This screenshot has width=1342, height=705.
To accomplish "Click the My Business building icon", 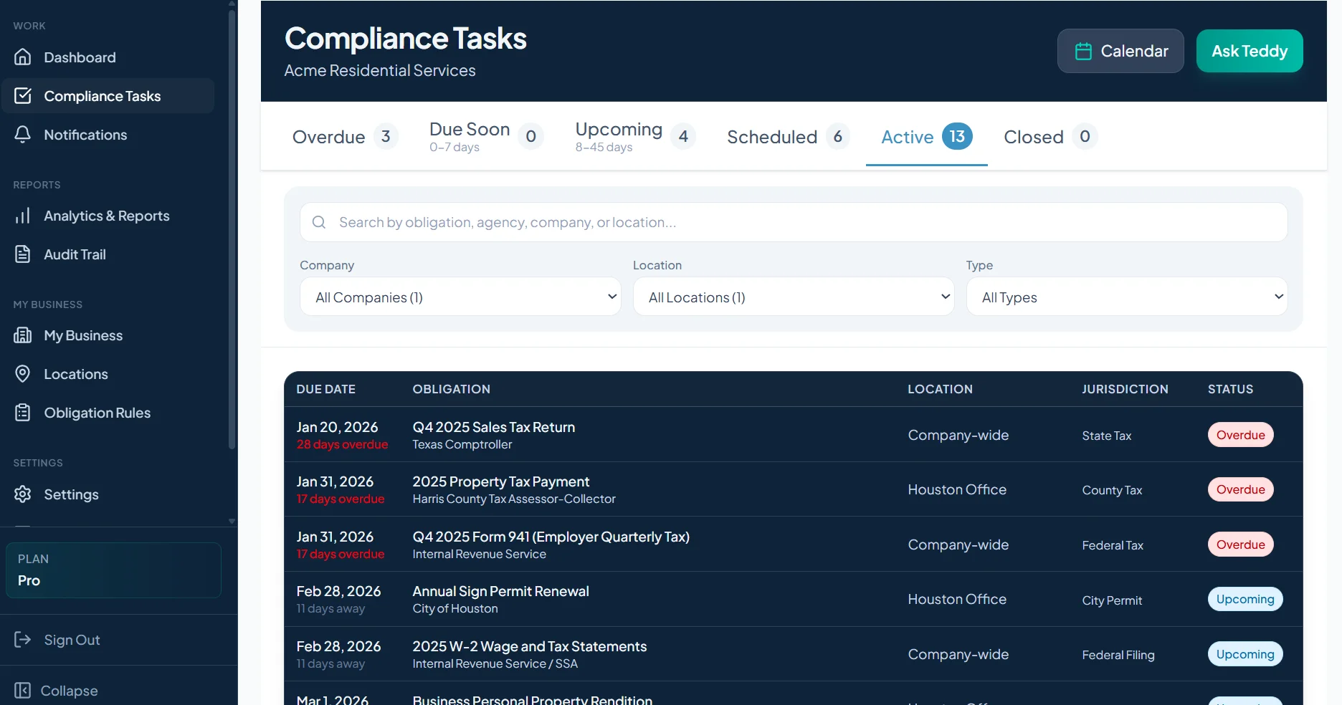I will pos(23,335).
